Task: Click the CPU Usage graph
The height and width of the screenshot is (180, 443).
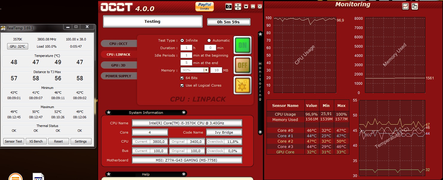Action: click(305, 55)
